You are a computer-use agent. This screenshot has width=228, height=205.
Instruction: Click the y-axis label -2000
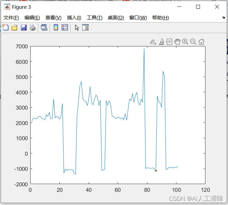point(21,184)
